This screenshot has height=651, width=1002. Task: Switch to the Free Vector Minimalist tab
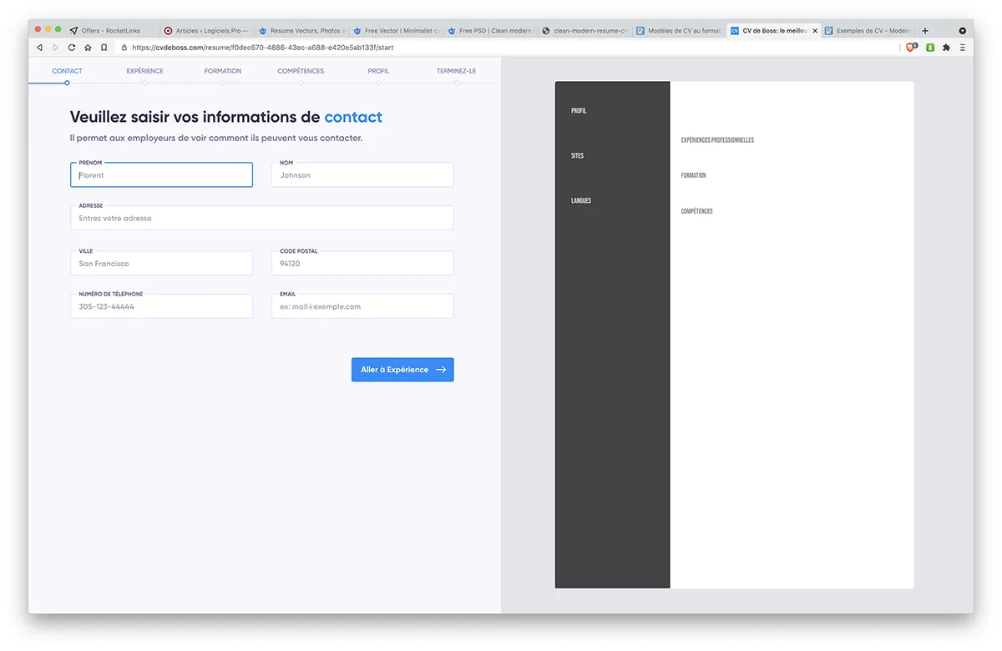click(x=397, y=31)
